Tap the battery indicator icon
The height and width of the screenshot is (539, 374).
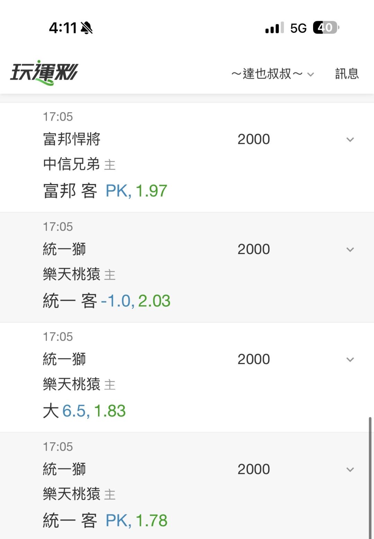326,27
